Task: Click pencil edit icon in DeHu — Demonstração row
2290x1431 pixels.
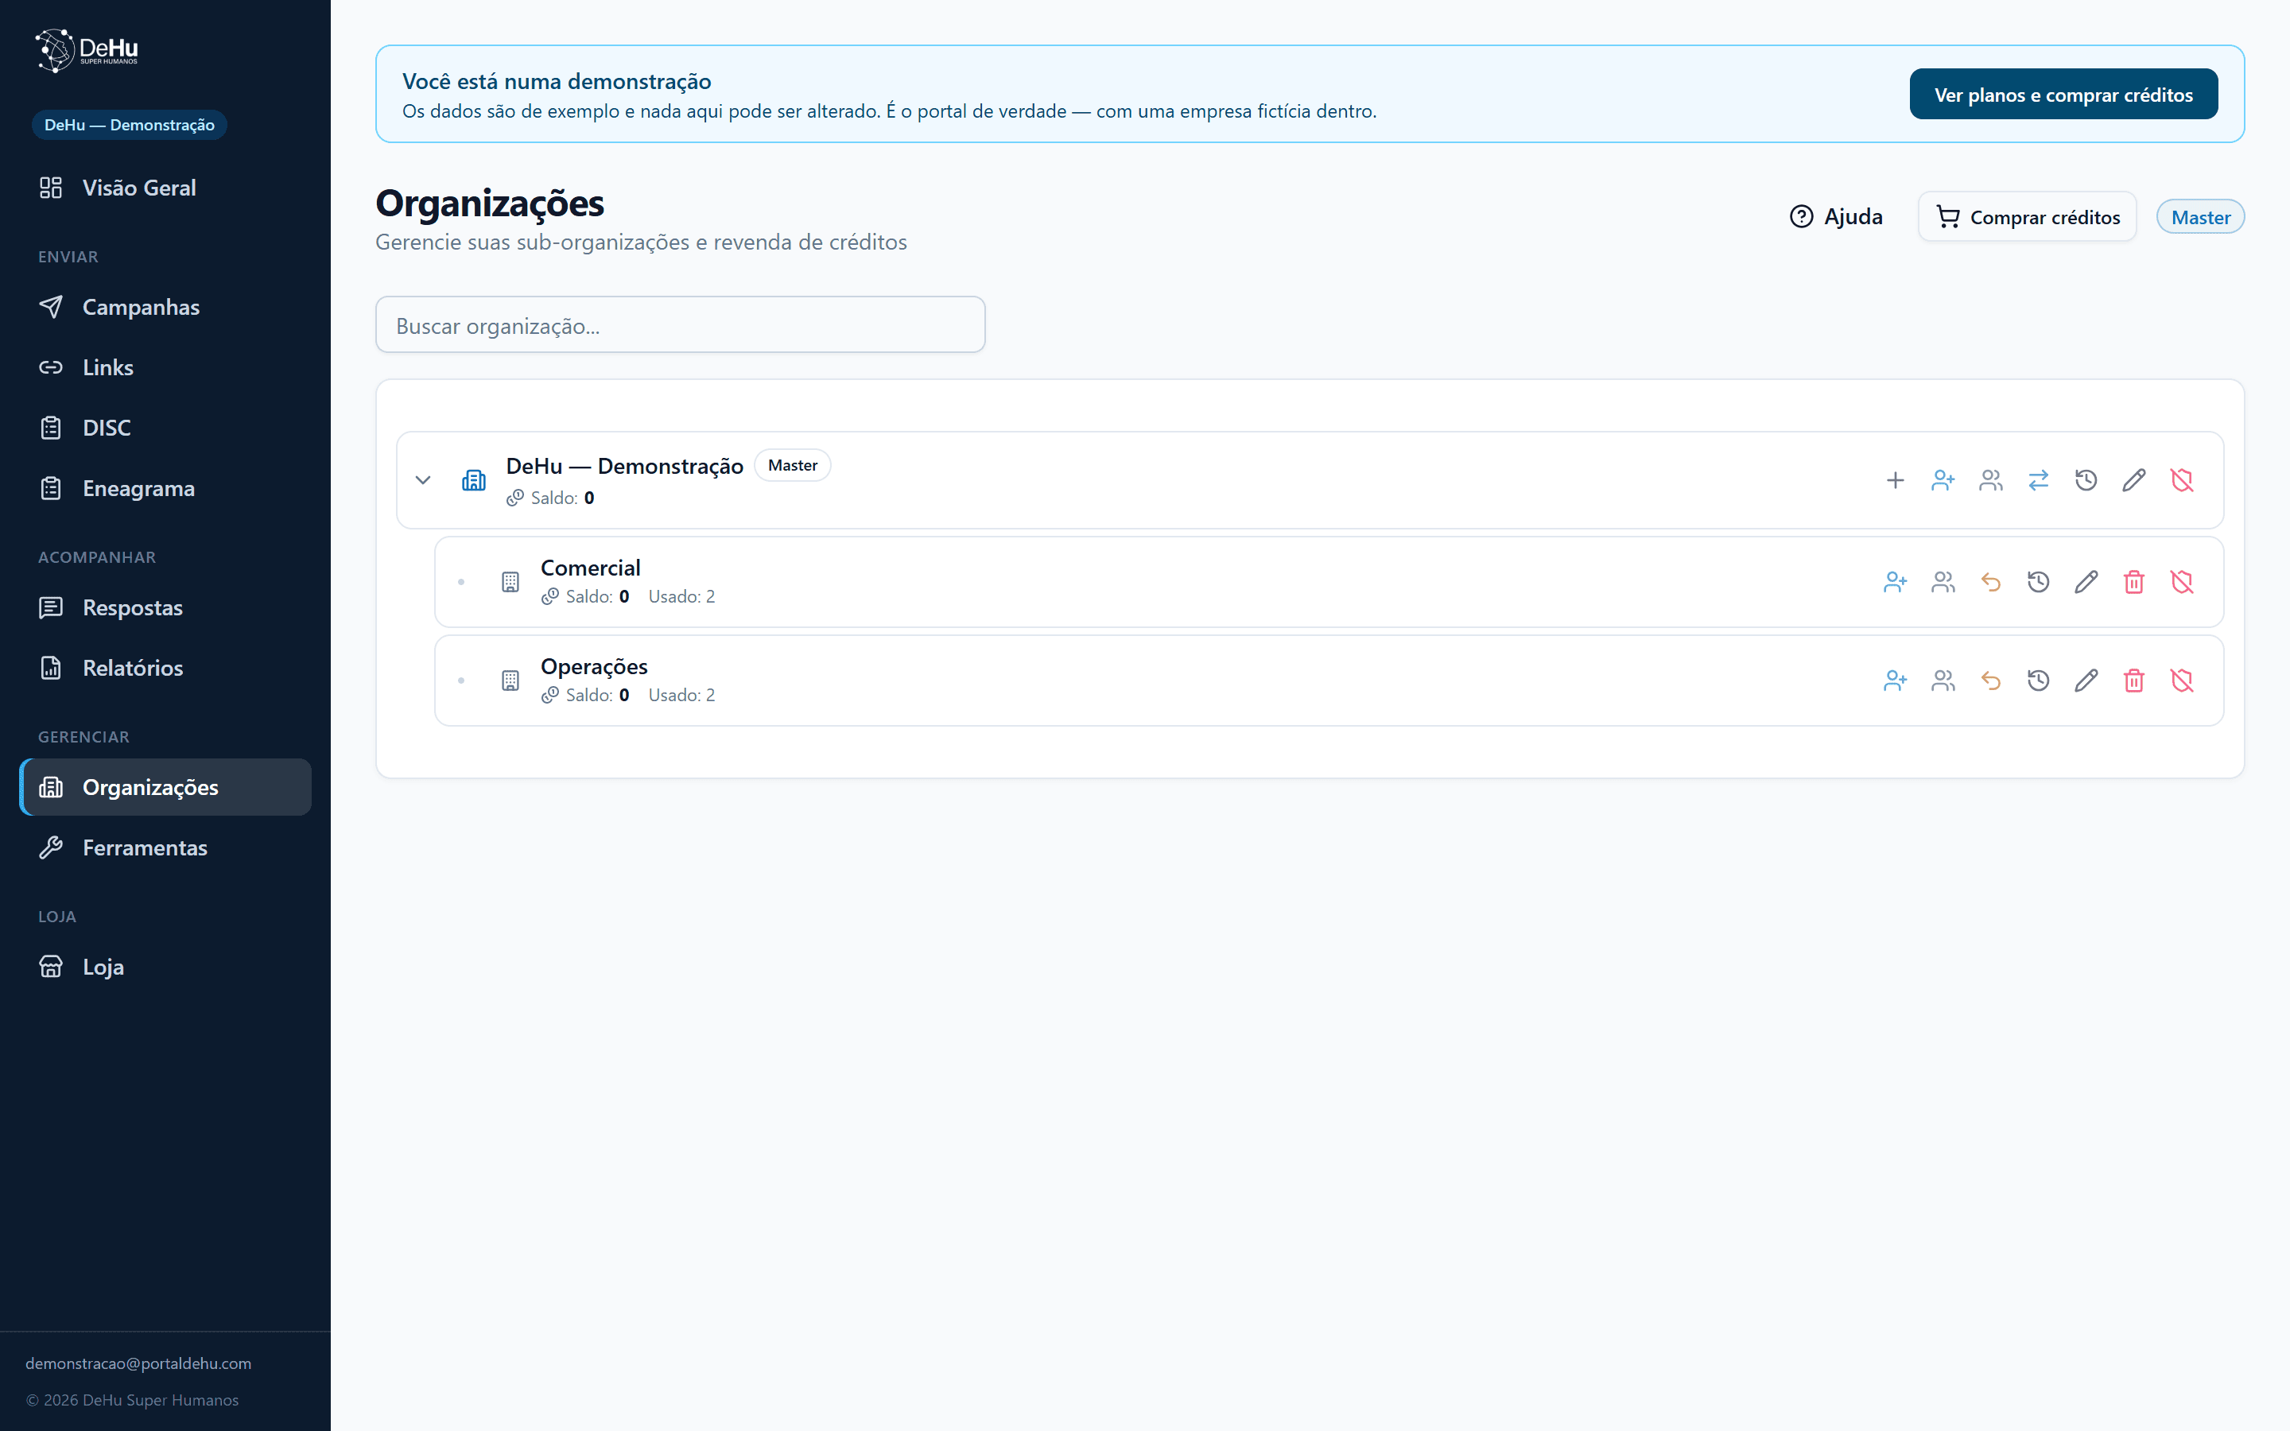Action: point(2134,481)
